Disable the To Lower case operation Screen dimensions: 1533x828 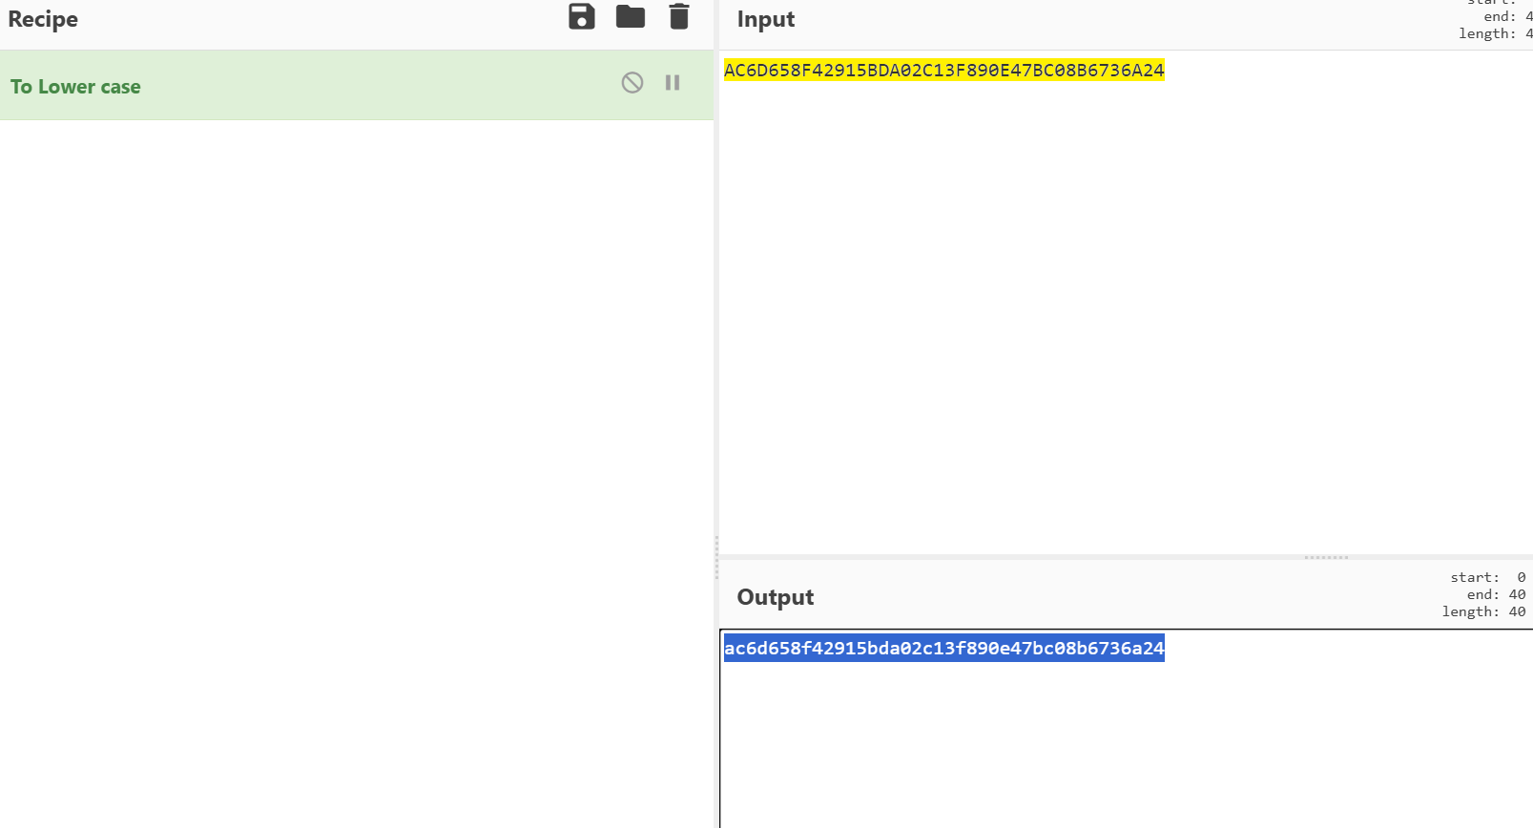pyautogui.click(x=632, y=83)
